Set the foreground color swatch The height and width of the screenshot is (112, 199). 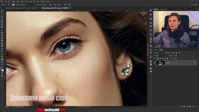(x=1, y=69)
